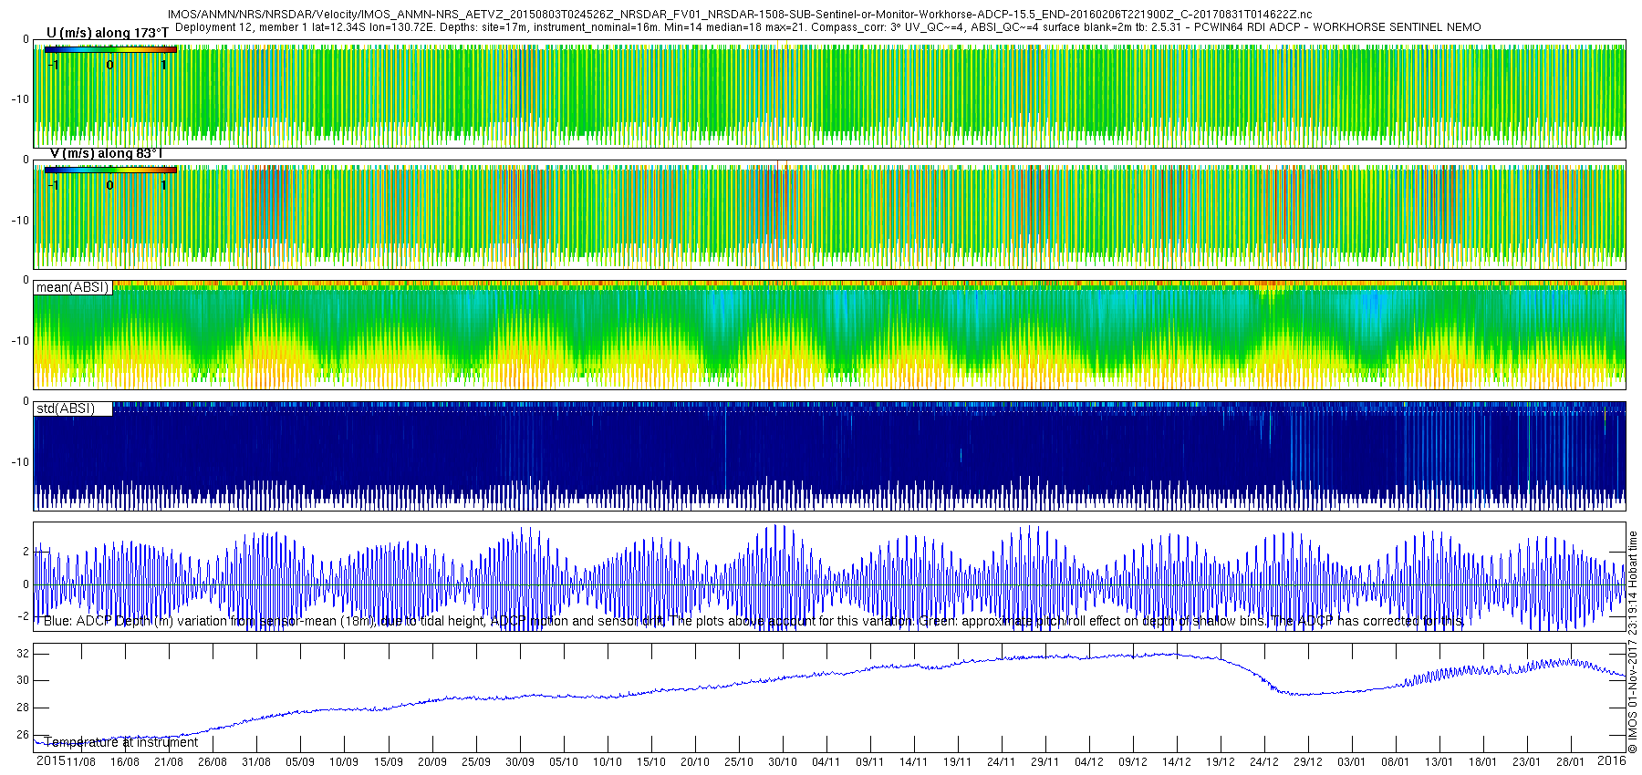Click the 'mean(ABSI)' panel label

click(x=73, y=287)
